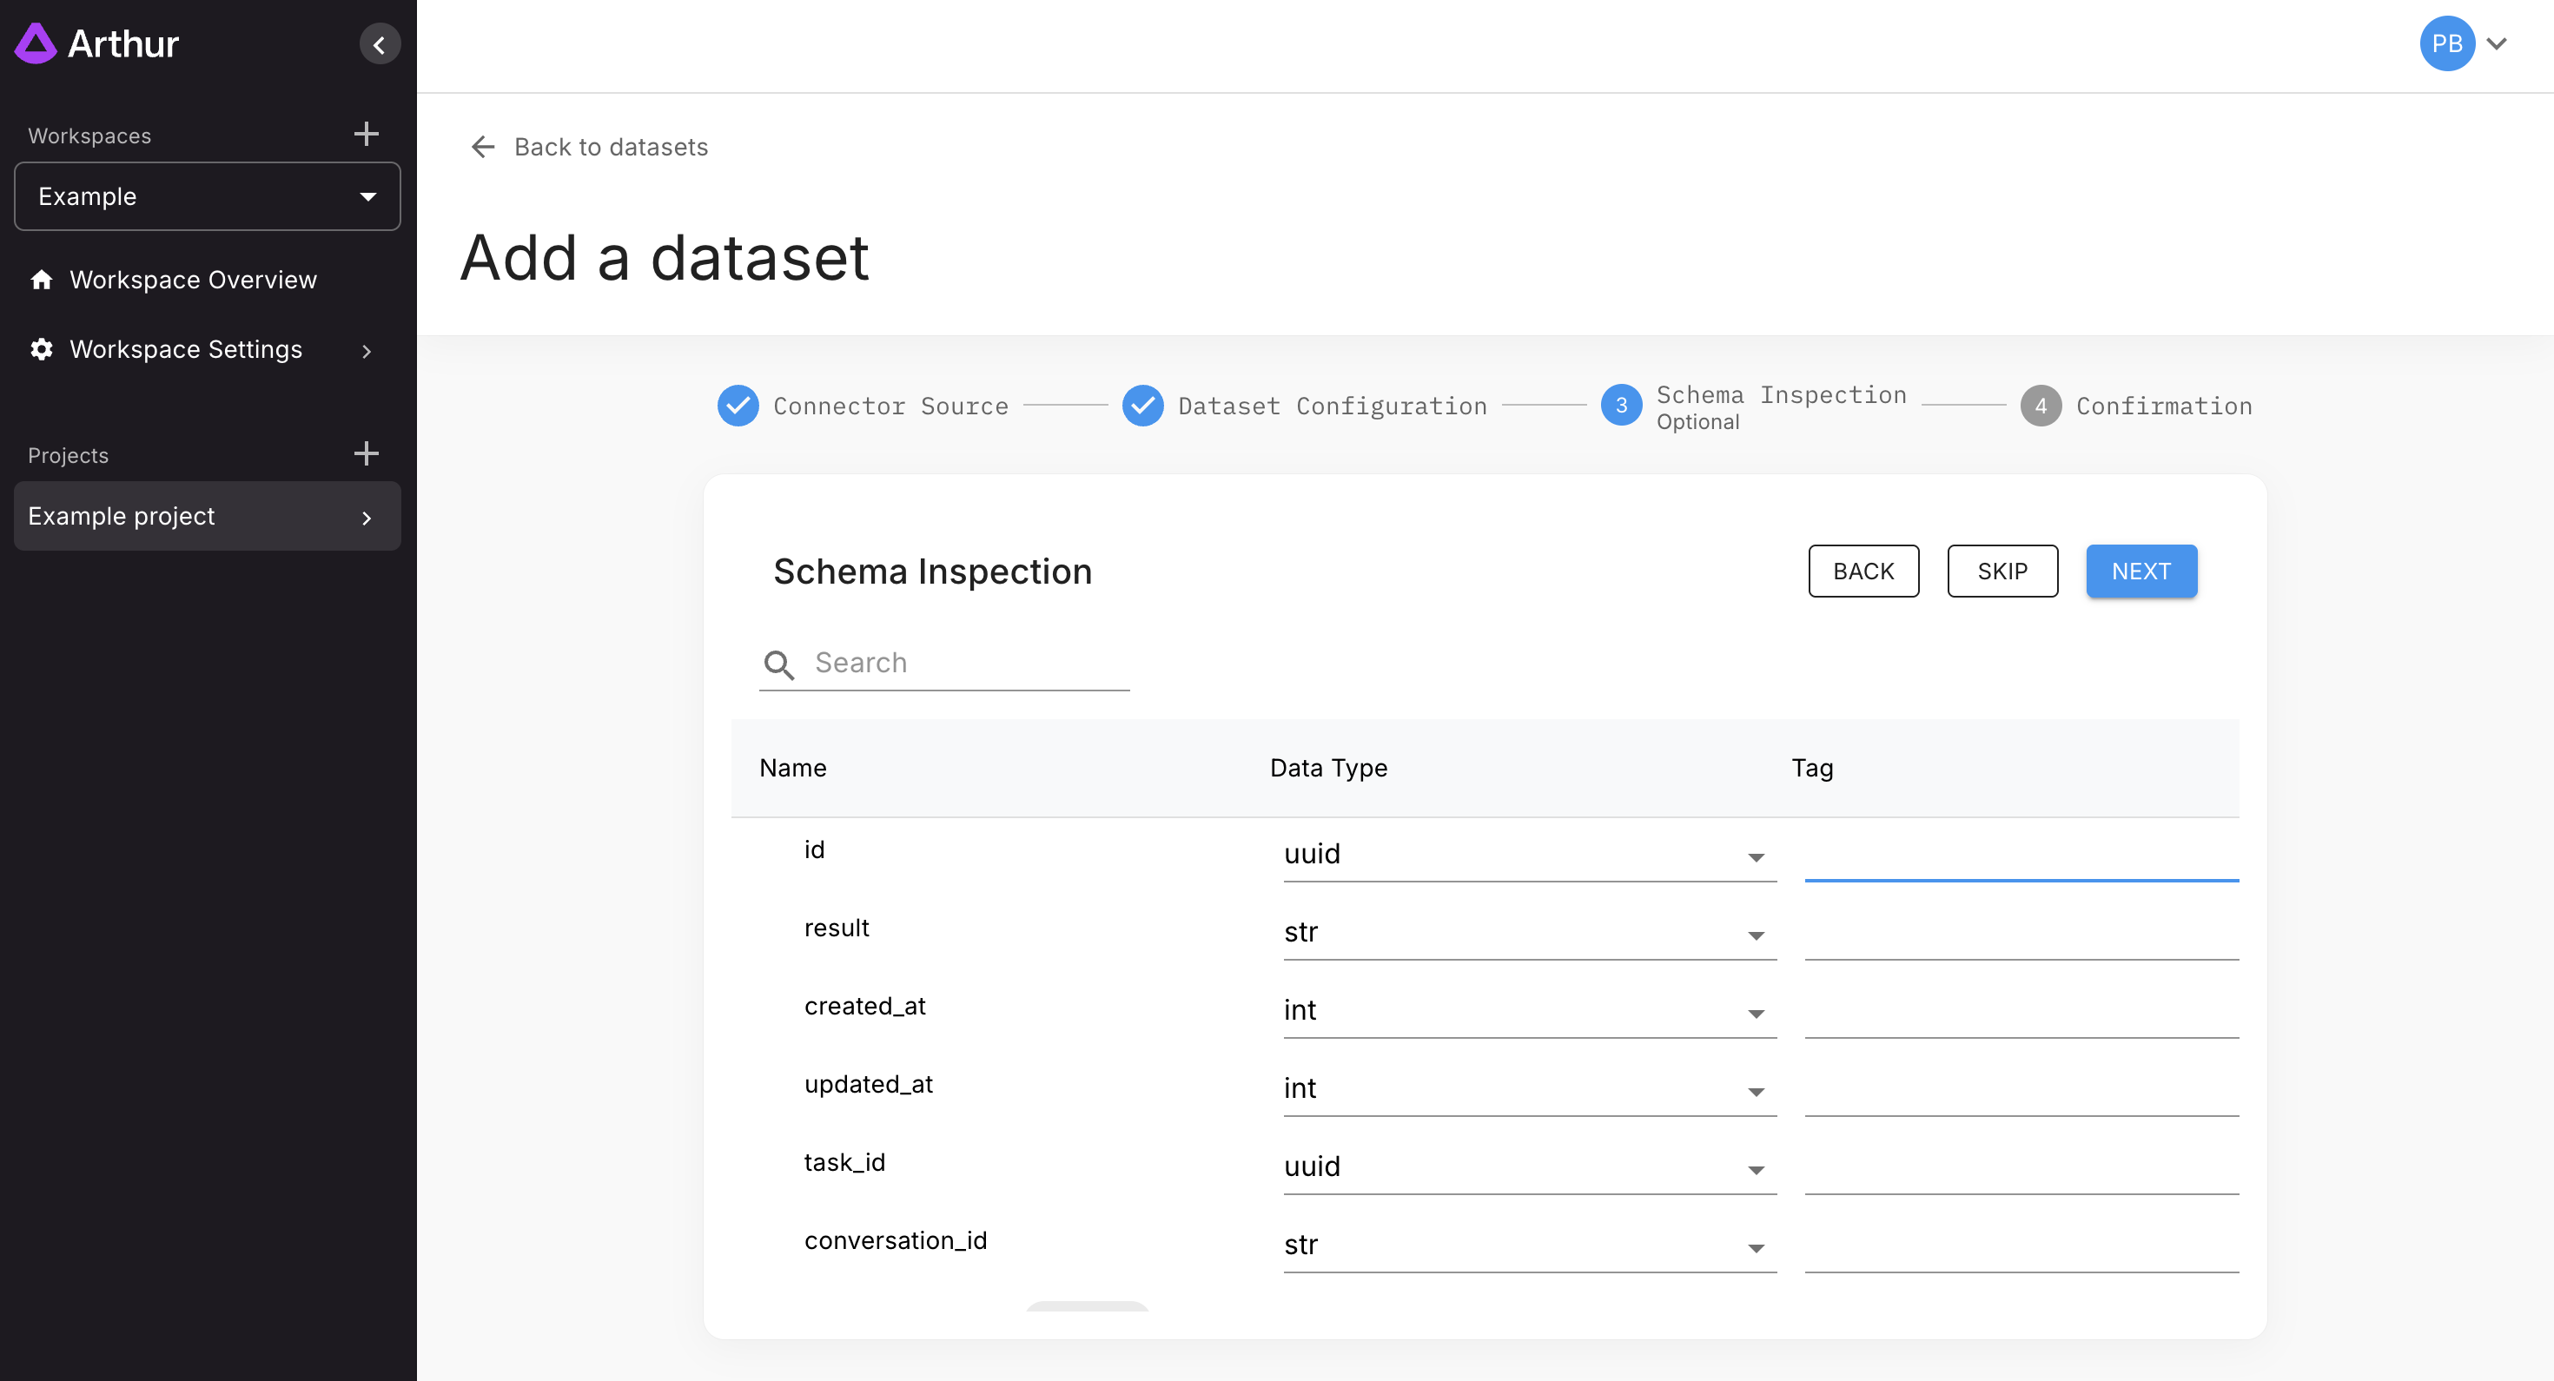Click the search magnifier icon
This screenshot has height=1381, width=2554.
click(x=779, y=664)
